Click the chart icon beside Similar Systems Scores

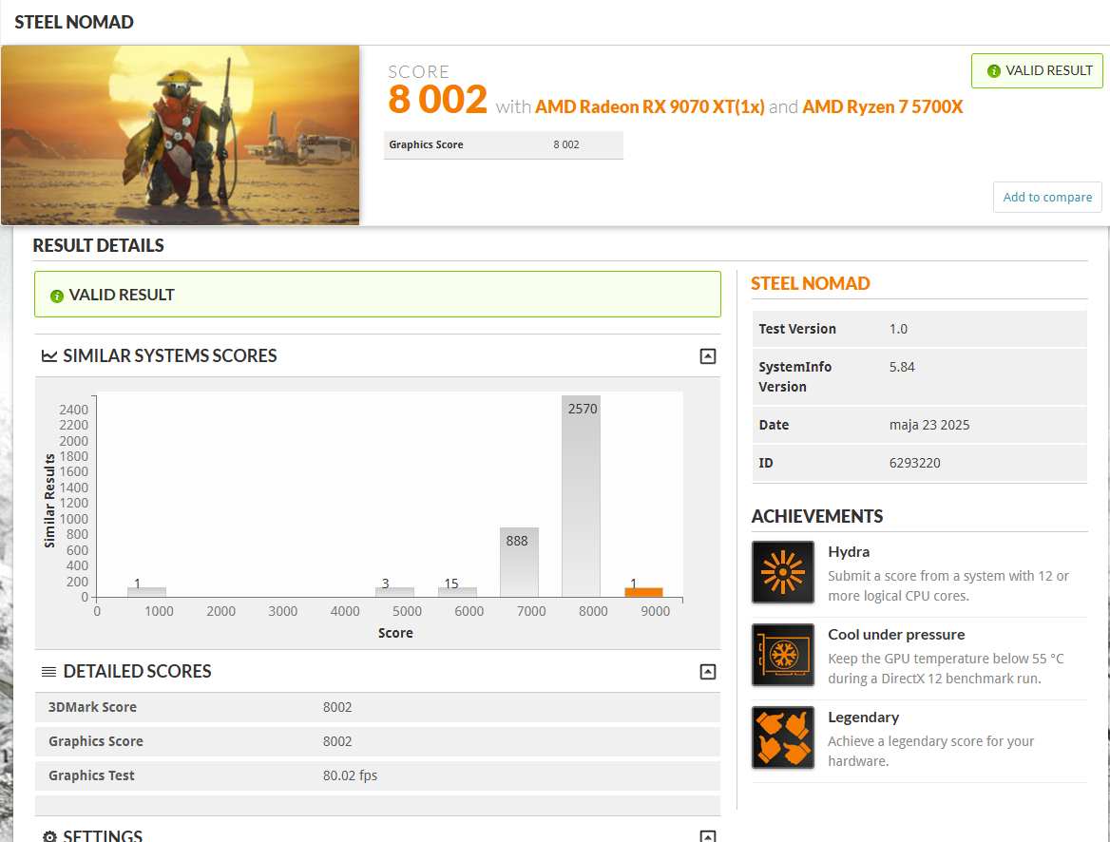click(49, 355)
